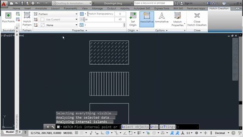Click the coordinates readout in status bar

[x=46, y=133]
